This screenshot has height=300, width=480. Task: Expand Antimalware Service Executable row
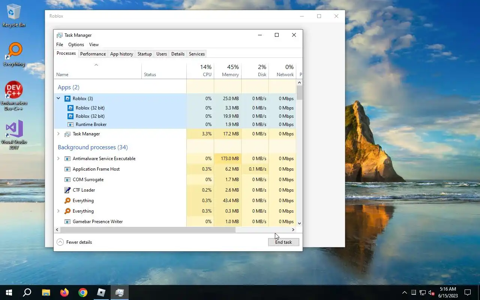click(58, 159)
